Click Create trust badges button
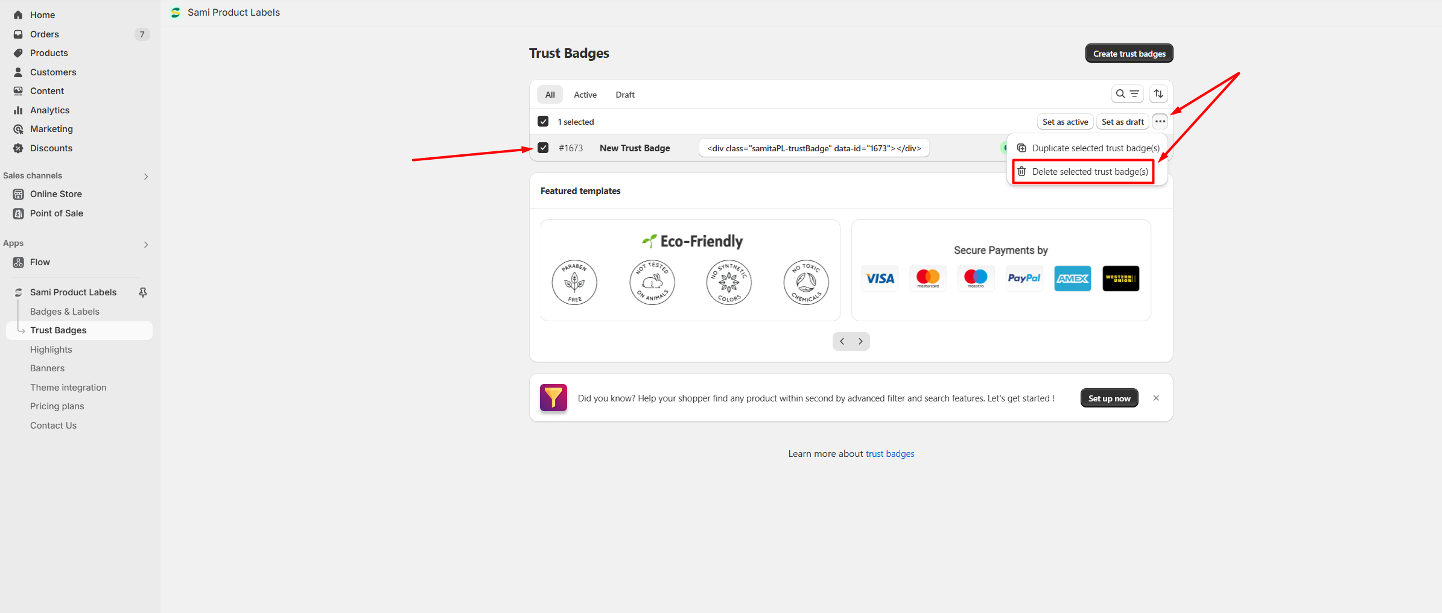This screenshot has height=613, width=1442. (x=1129, y=53)
